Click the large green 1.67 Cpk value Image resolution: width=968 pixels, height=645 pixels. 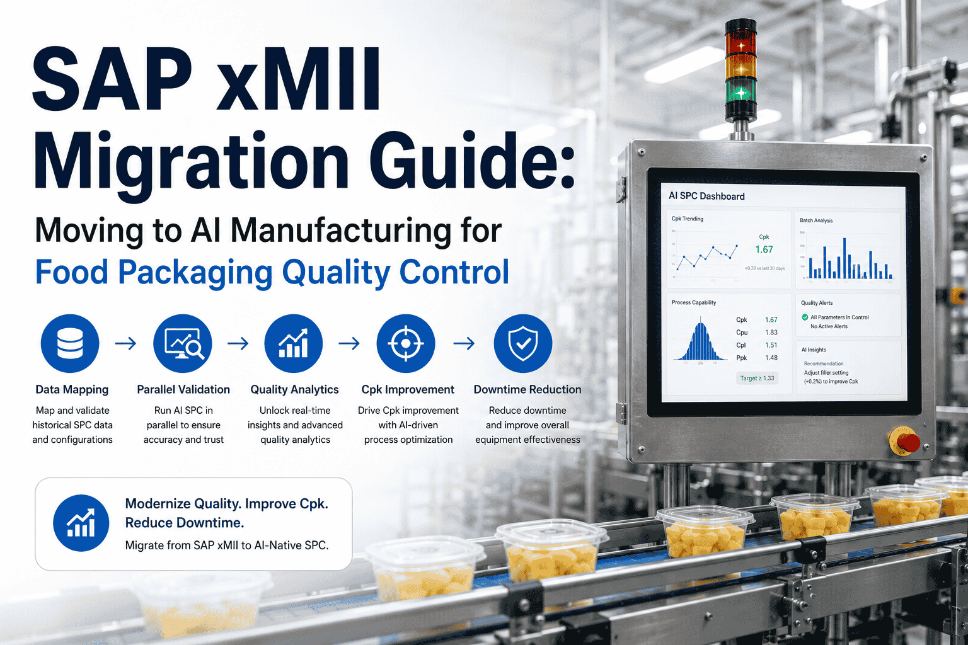(764, 250)
